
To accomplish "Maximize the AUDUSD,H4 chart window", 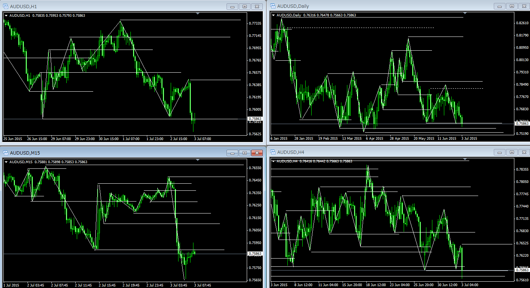I will coord(511,152).
